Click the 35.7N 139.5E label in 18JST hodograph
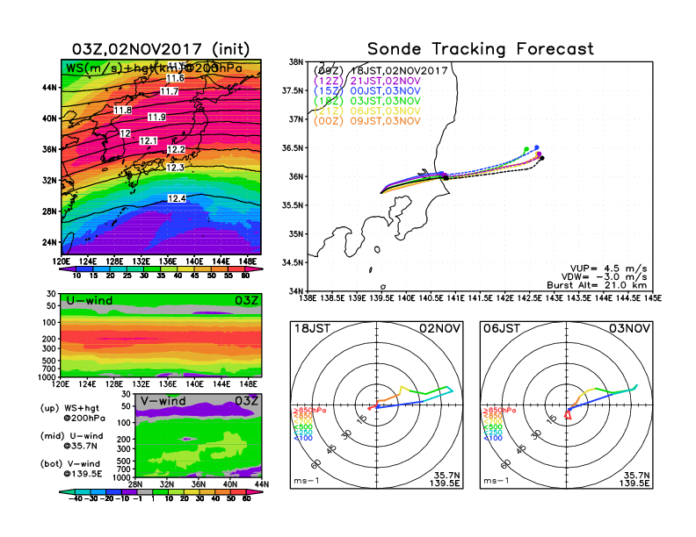Image resolution: width=696 pixels, height=537 pixels. coord(445,479)
